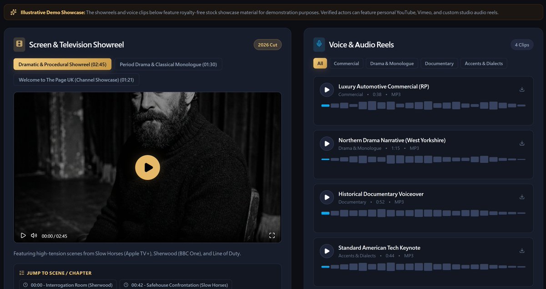The image size is (546, 289).
Task: Open the showreel video in fullscreen
Action: [272, 235]
